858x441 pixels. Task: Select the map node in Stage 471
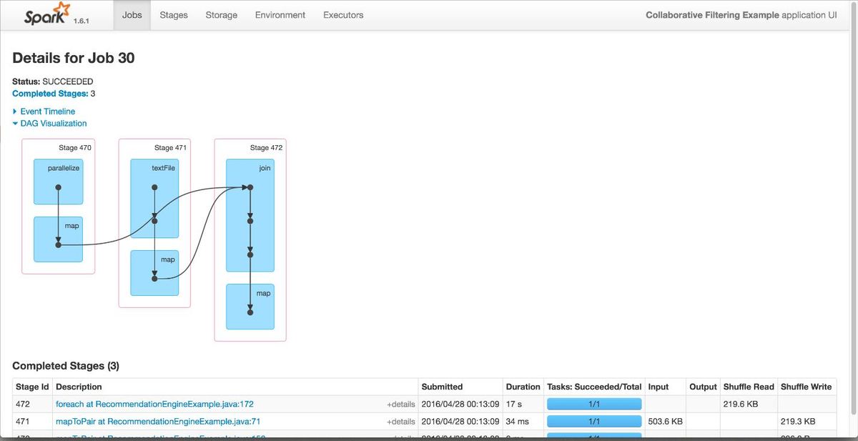(154, 273)
